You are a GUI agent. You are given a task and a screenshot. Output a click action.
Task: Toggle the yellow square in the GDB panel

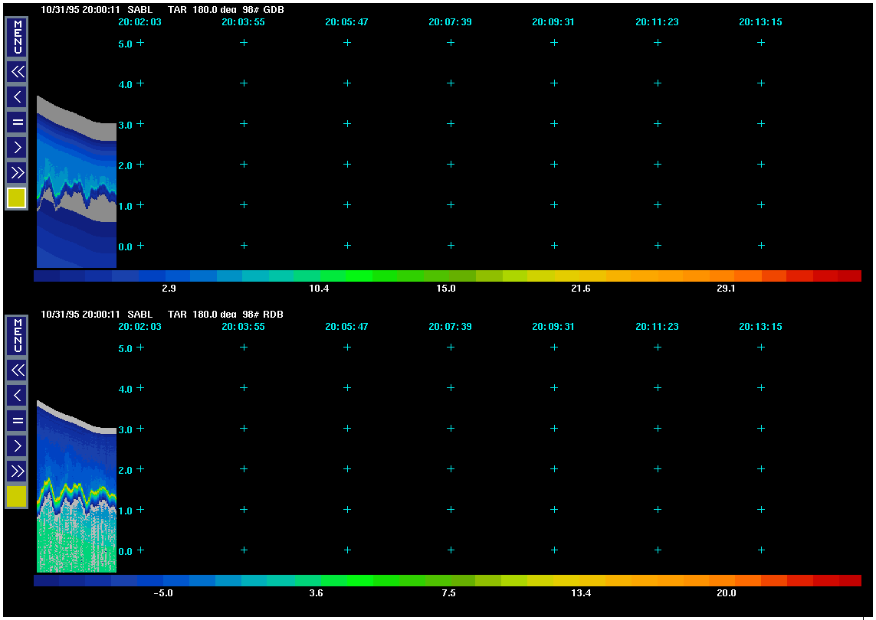tap(17, 197)
